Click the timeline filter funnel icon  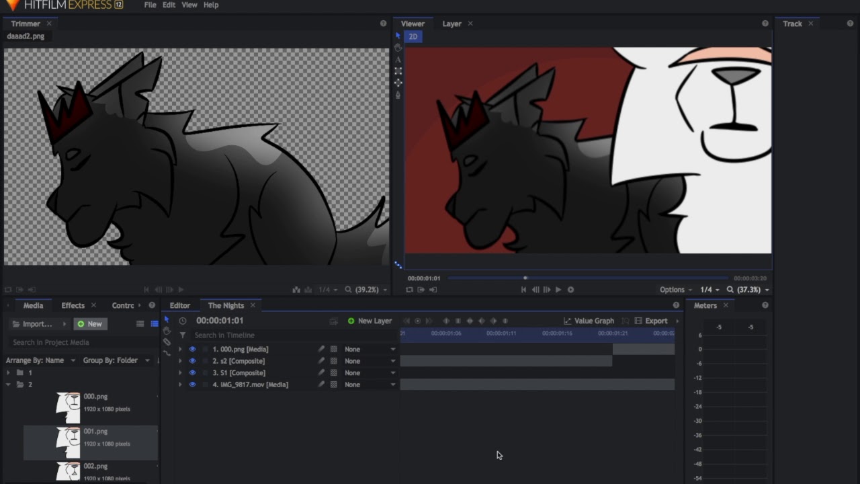pos(183,335)
